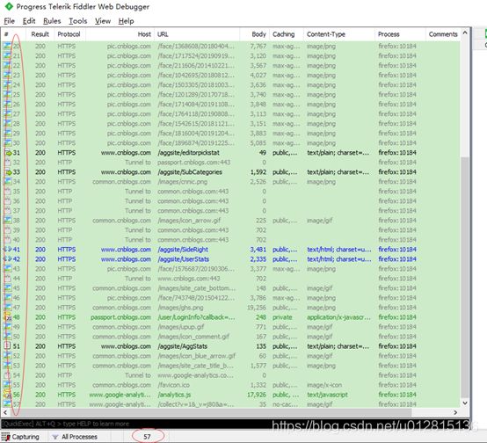The width and height of the screenshot is (487, 443).
Task: Select the /aggsite/editorpickstat URL
Action: click(x=188, y=153)
